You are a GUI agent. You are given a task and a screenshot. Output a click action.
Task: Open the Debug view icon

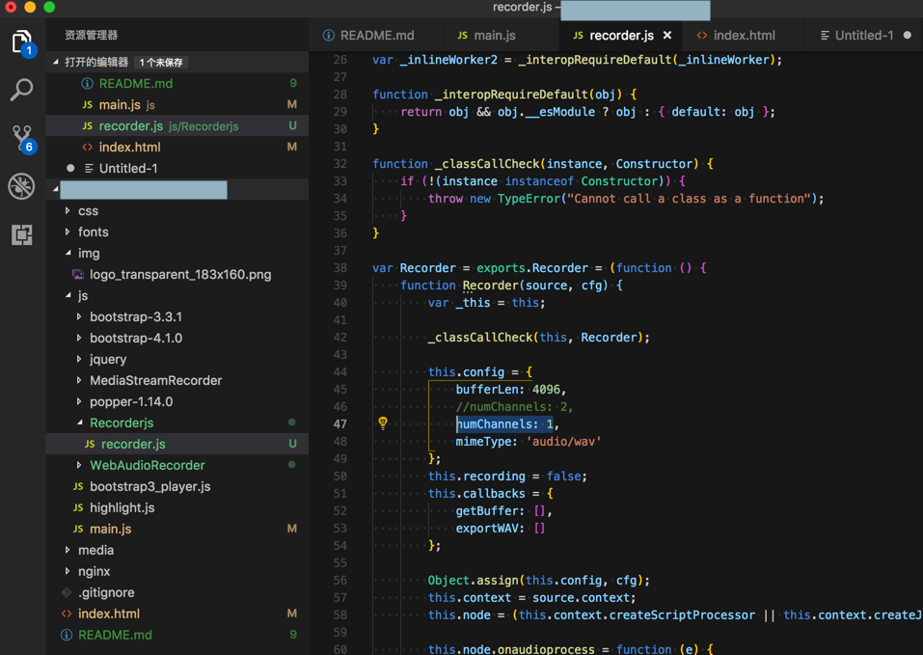(21, 186)
